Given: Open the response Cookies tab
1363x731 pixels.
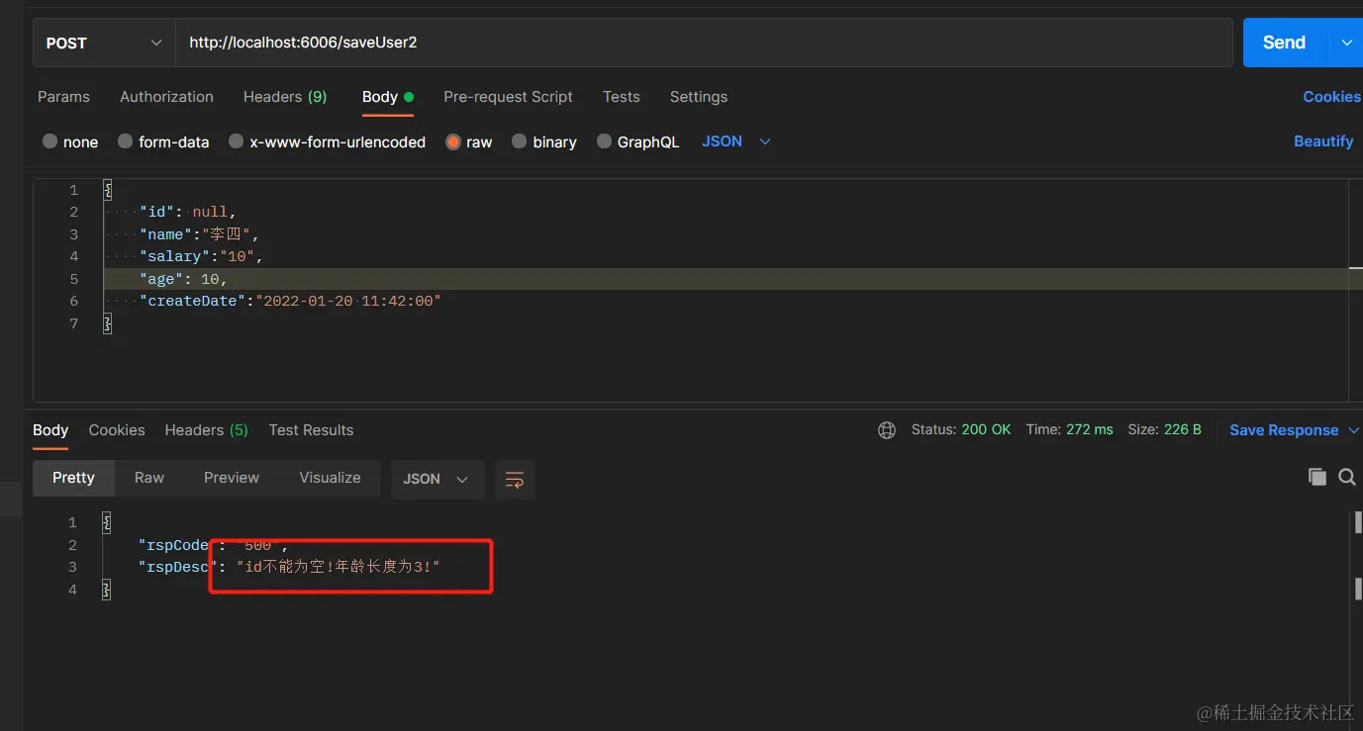Looking at the screenshot, I should pos(117,430).
